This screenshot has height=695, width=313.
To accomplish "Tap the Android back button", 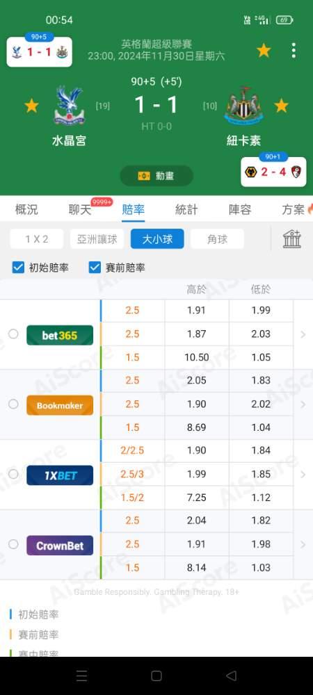I will coord(231,676).
